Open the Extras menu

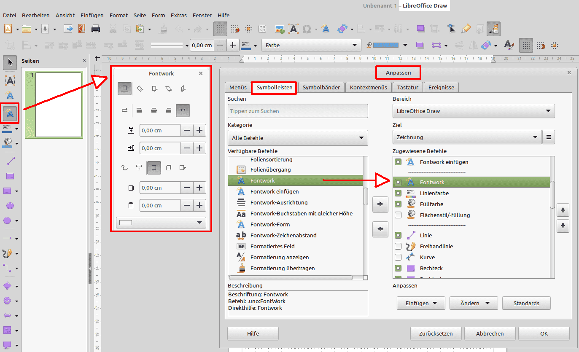tap(179, 15)
